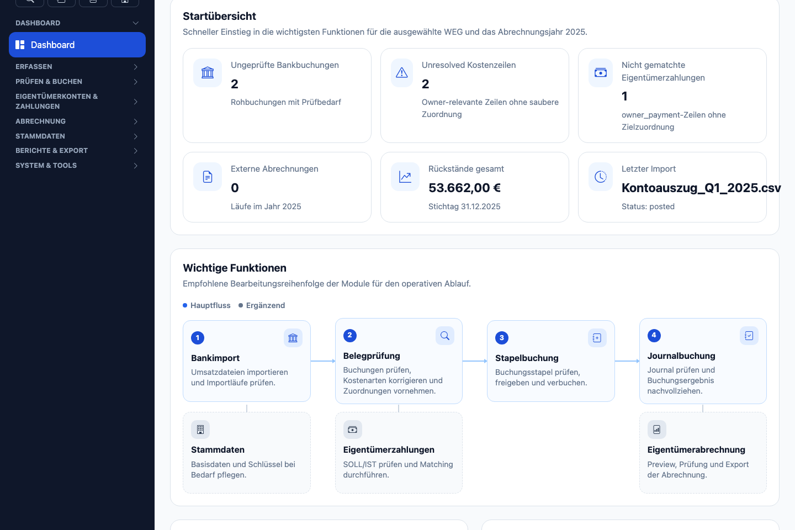Click the Externe Abrechnungen label
795x530 pixels.
tap(274, 169)
